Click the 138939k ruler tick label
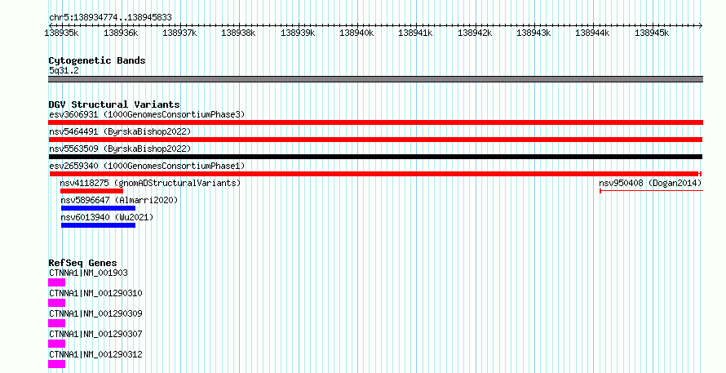Screen dimensions: 726x373 pyautogui.click(x=298, y=33)
